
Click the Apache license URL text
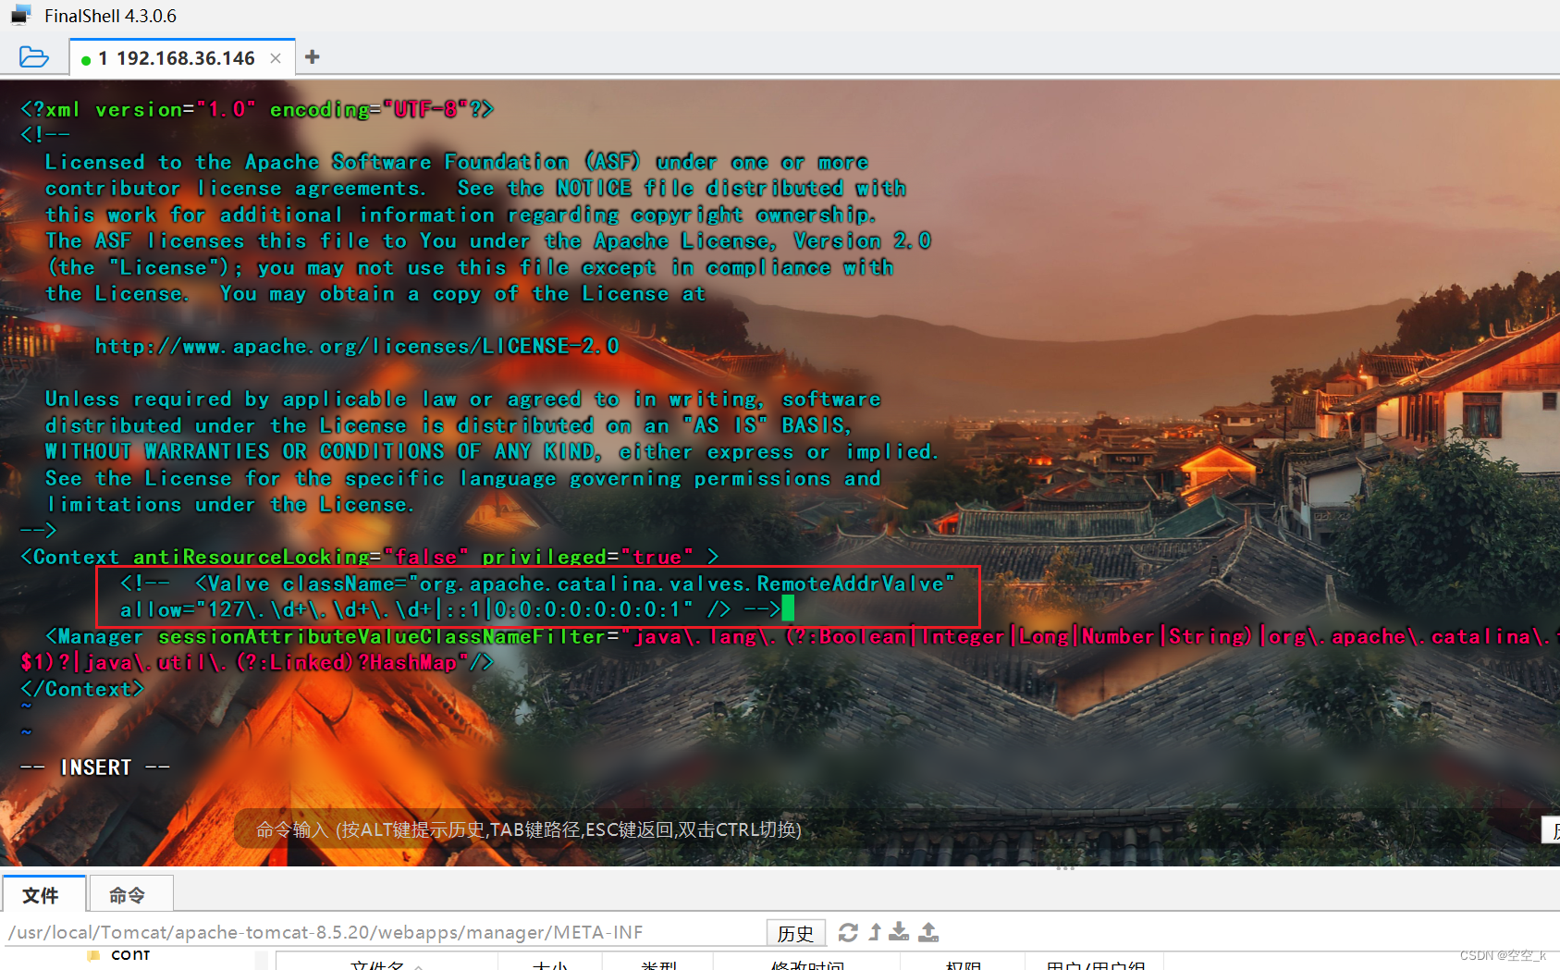pyautogui.click(x=357, y=346)
